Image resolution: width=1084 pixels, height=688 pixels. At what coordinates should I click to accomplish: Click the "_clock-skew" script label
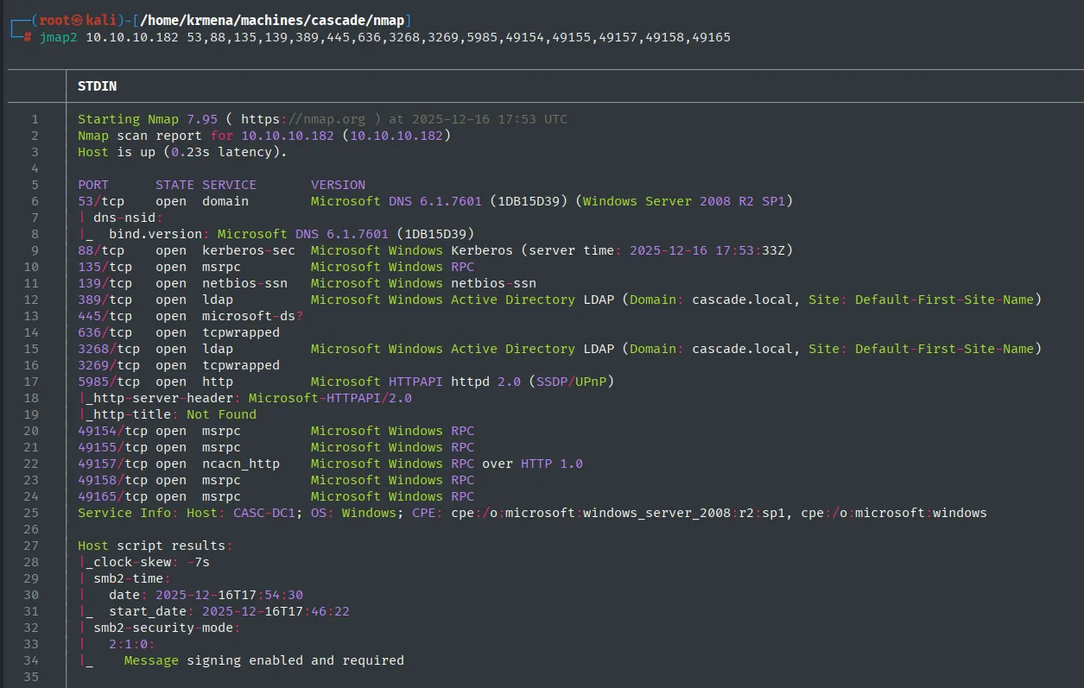tap(128, 562)
